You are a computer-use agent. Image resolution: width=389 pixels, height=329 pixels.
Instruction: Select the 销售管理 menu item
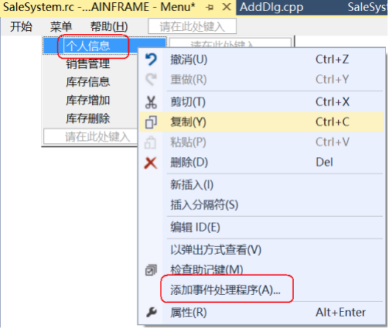click(x=88, y=63)
